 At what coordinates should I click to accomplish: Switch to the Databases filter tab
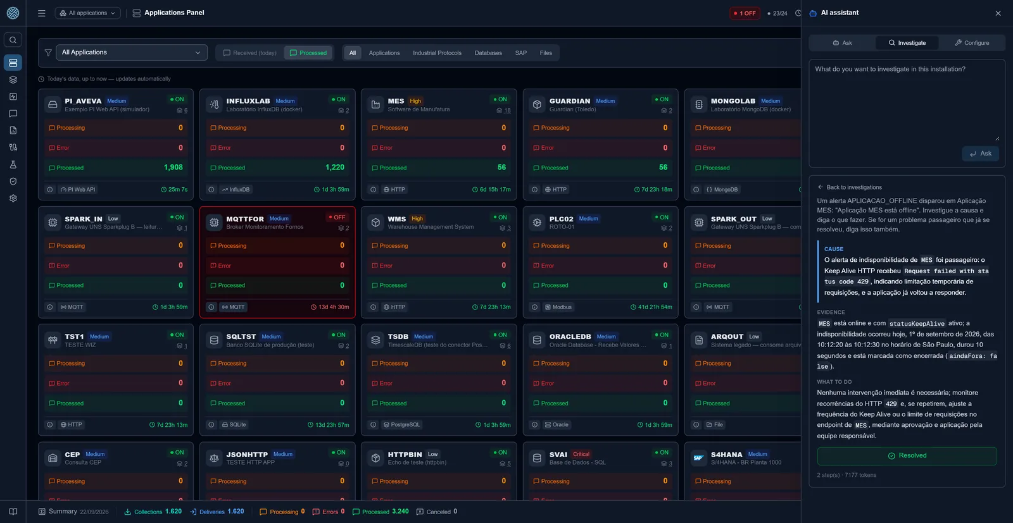(x=488, y=53)
